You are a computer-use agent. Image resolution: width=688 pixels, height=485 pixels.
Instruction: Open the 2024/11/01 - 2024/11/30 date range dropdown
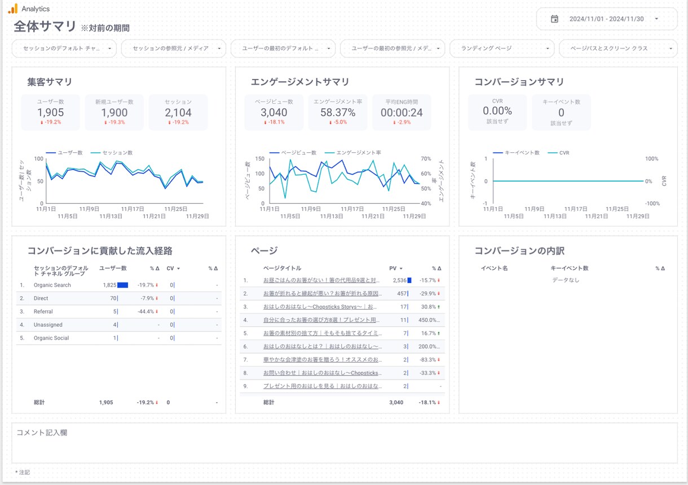pos(607,19)
